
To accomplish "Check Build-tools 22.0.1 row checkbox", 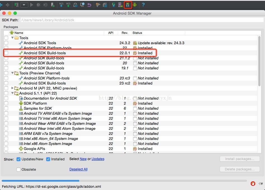I will (6, 53).
